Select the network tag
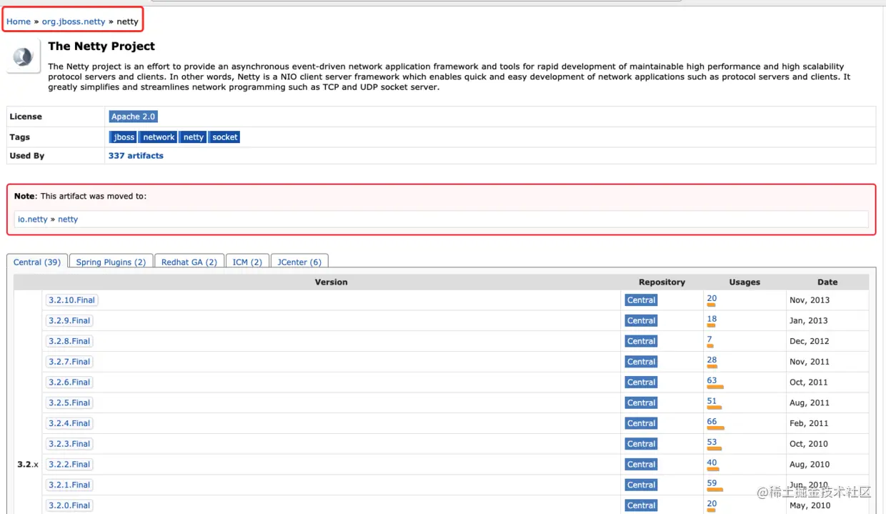Viewport: 886px width, 514px height. pyautogui.click(x=159, y=137)
